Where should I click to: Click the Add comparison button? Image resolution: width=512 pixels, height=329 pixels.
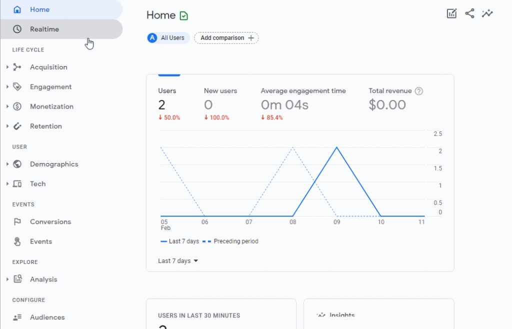[226, 37]
